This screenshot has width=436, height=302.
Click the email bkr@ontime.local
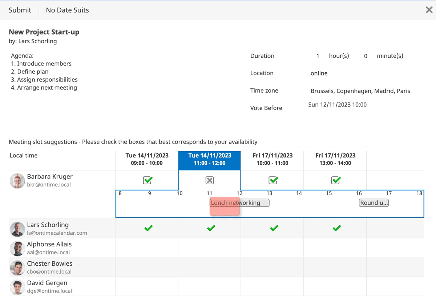(49, 185)
